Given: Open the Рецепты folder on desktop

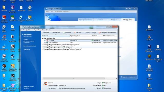Looking at the screenshot, I should pos(4,8).
